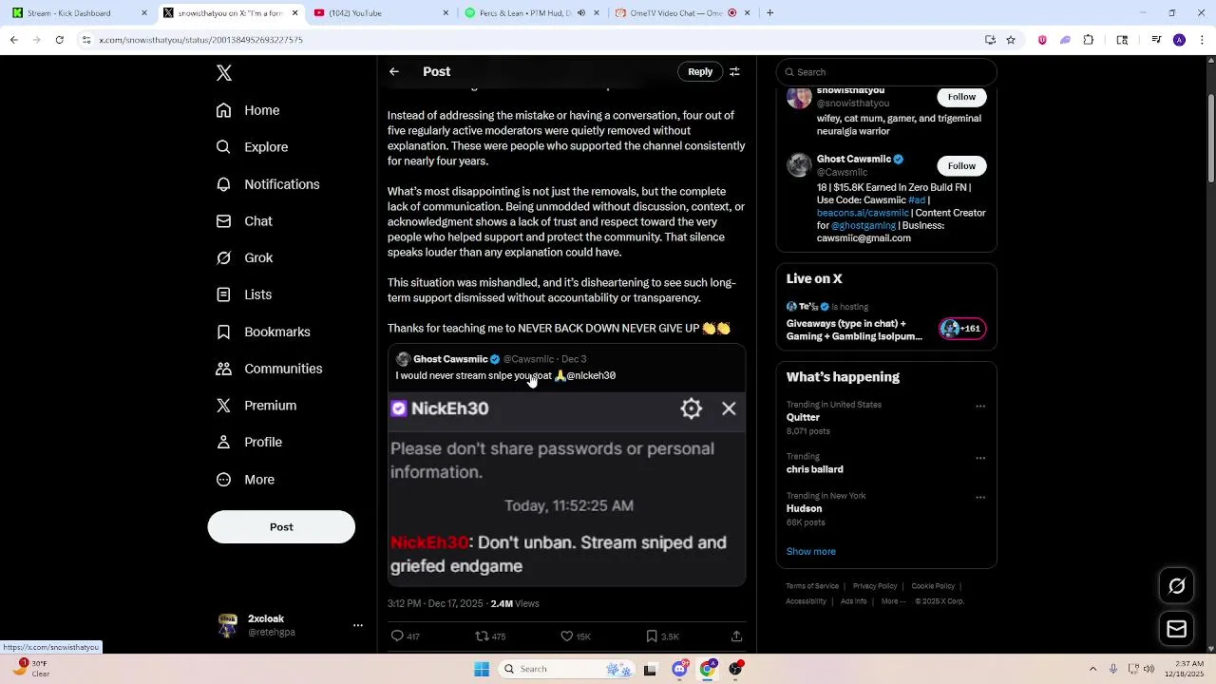
Task: Click the @nickeh30 mention in quoted post
Action: [x=591, y=376]
